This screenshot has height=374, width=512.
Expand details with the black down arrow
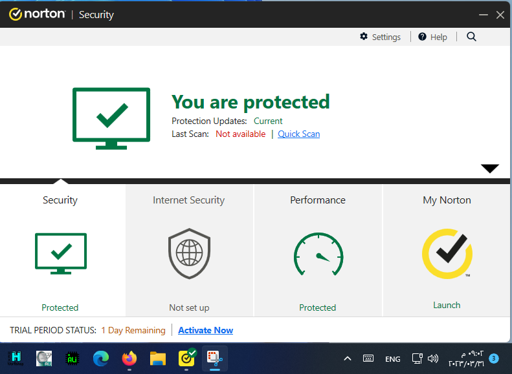(x=490, y=169)
